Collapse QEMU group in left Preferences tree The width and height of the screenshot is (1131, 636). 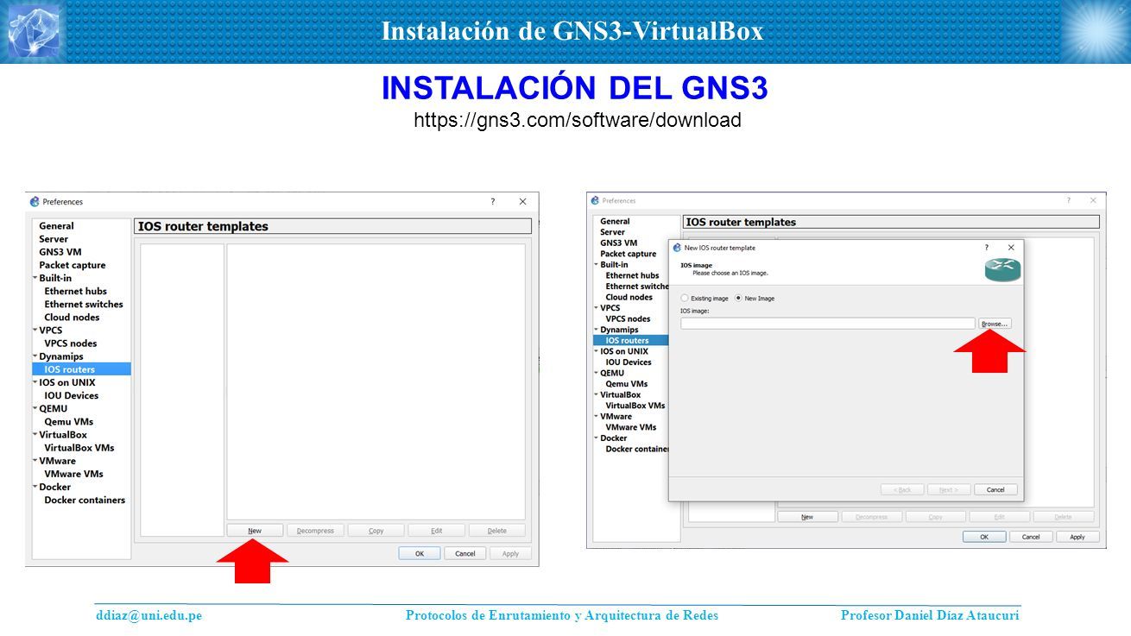35,408
